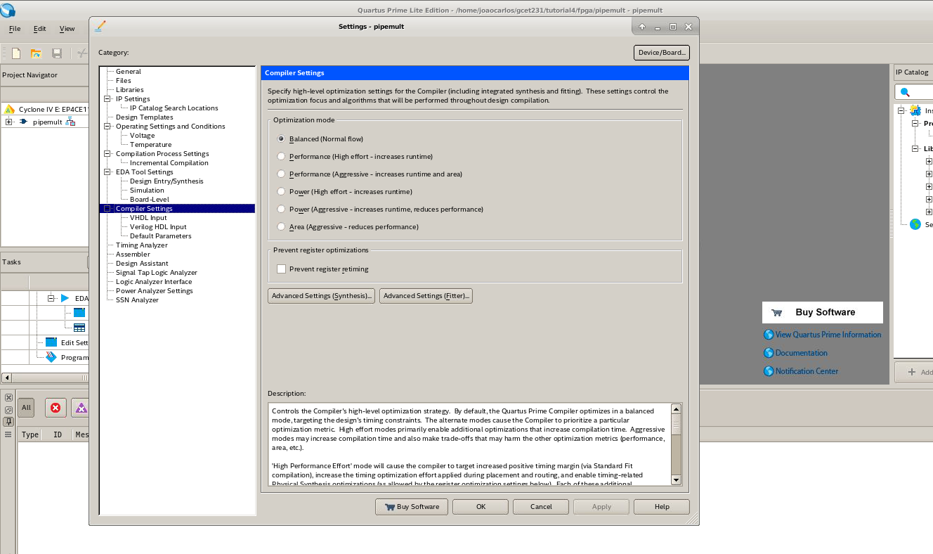The width and height of the screenshot is (933, 554).
Task: Select VHDL Input category
Action: tap(148, 218)
